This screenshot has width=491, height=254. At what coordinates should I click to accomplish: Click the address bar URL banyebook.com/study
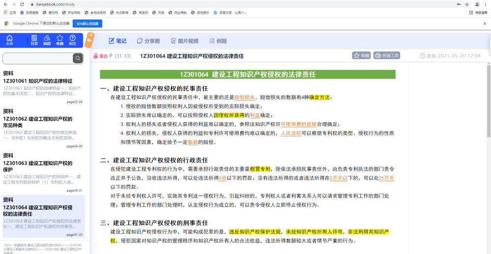click(55, 5)
